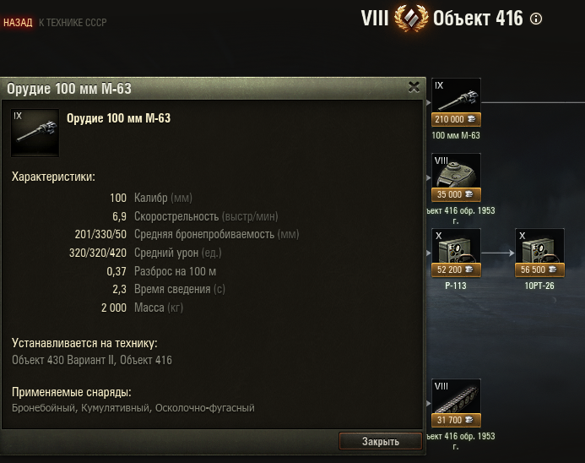Click the 52 200 radio price
585x463 pixels.
(x=456, y=270)
